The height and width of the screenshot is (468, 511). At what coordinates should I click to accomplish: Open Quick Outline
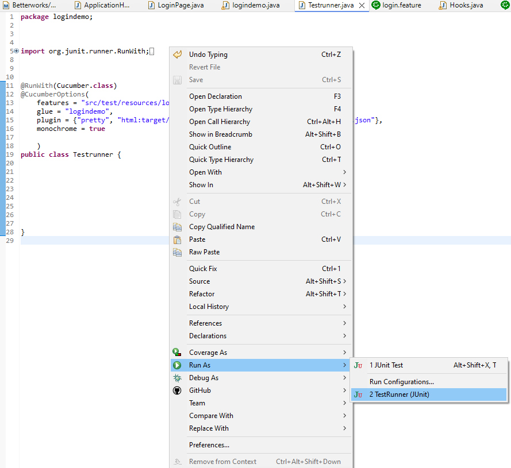tap(262, 147)
